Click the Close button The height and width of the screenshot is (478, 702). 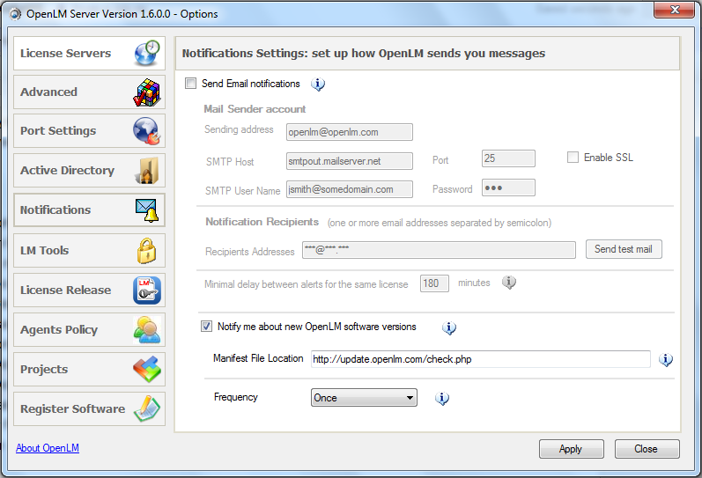[647, 449]
